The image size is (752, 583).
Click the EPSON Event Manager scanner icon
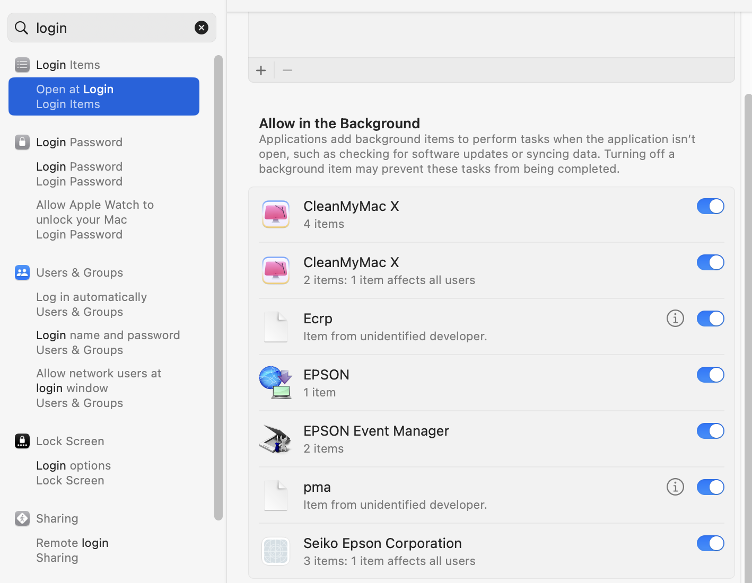coord(276,439)
